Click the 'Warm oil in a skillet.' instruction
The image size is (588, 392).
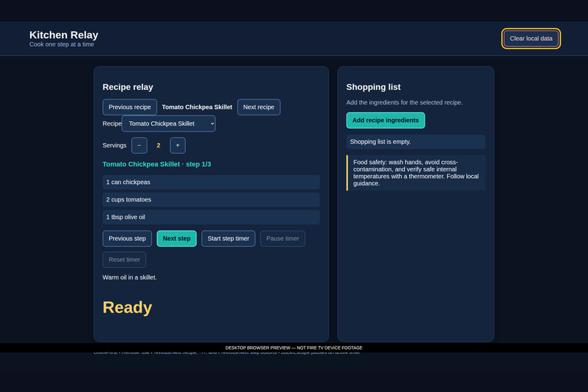(130, 277)
